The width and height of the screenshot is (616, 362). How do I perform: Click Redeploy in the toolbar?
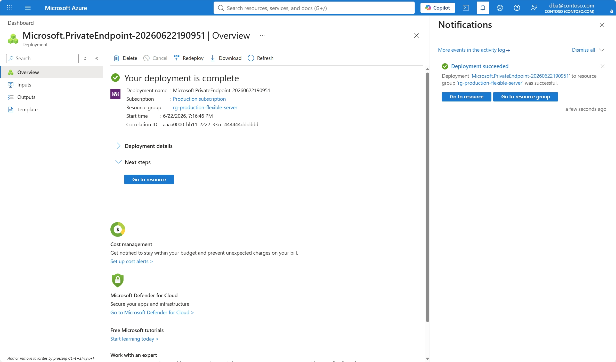point(189,58)
